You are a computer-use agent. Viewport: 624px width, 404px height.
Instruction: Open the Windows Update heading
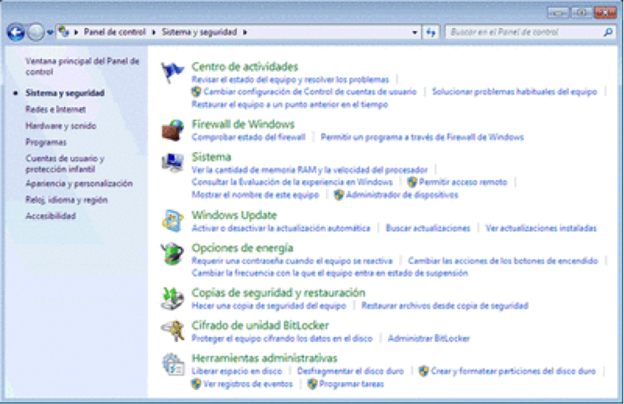tap(234, 215)
